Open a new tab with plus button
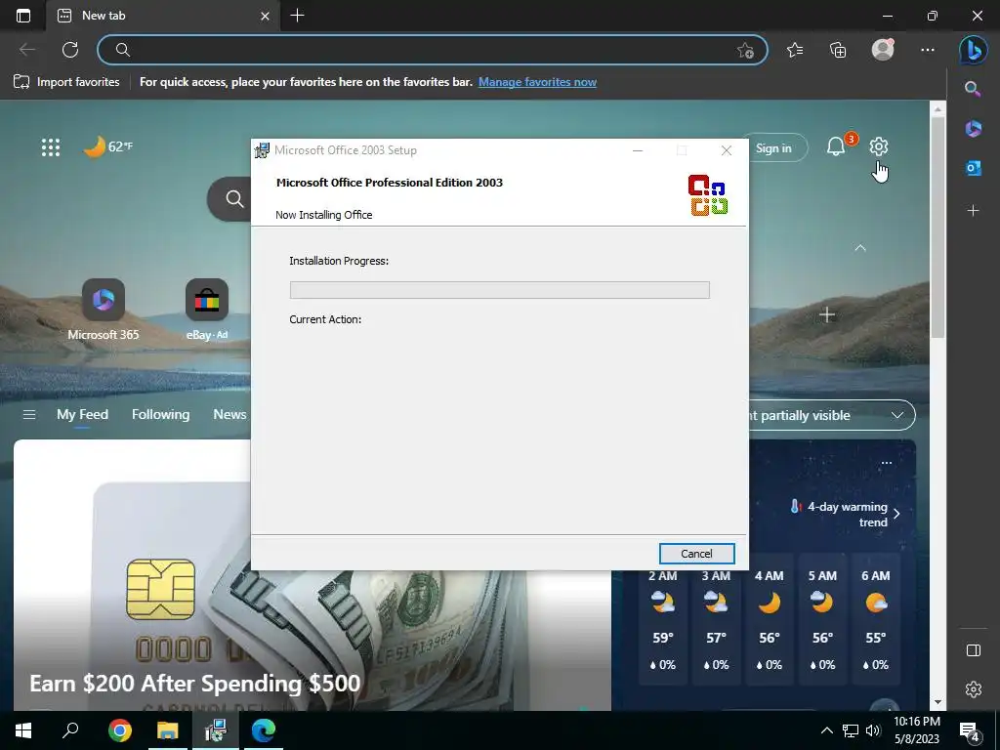This screenshot has height=750, width=1000. [x=297, y=16]
